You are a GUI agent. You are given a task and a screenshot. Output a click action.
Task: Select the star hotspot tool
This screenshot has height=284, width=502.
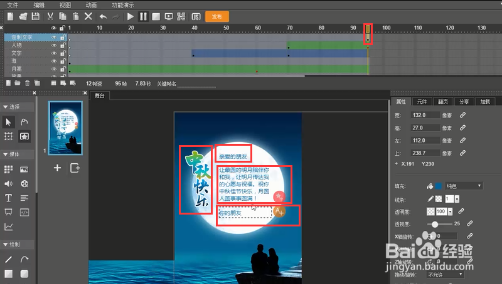[24, 136]
